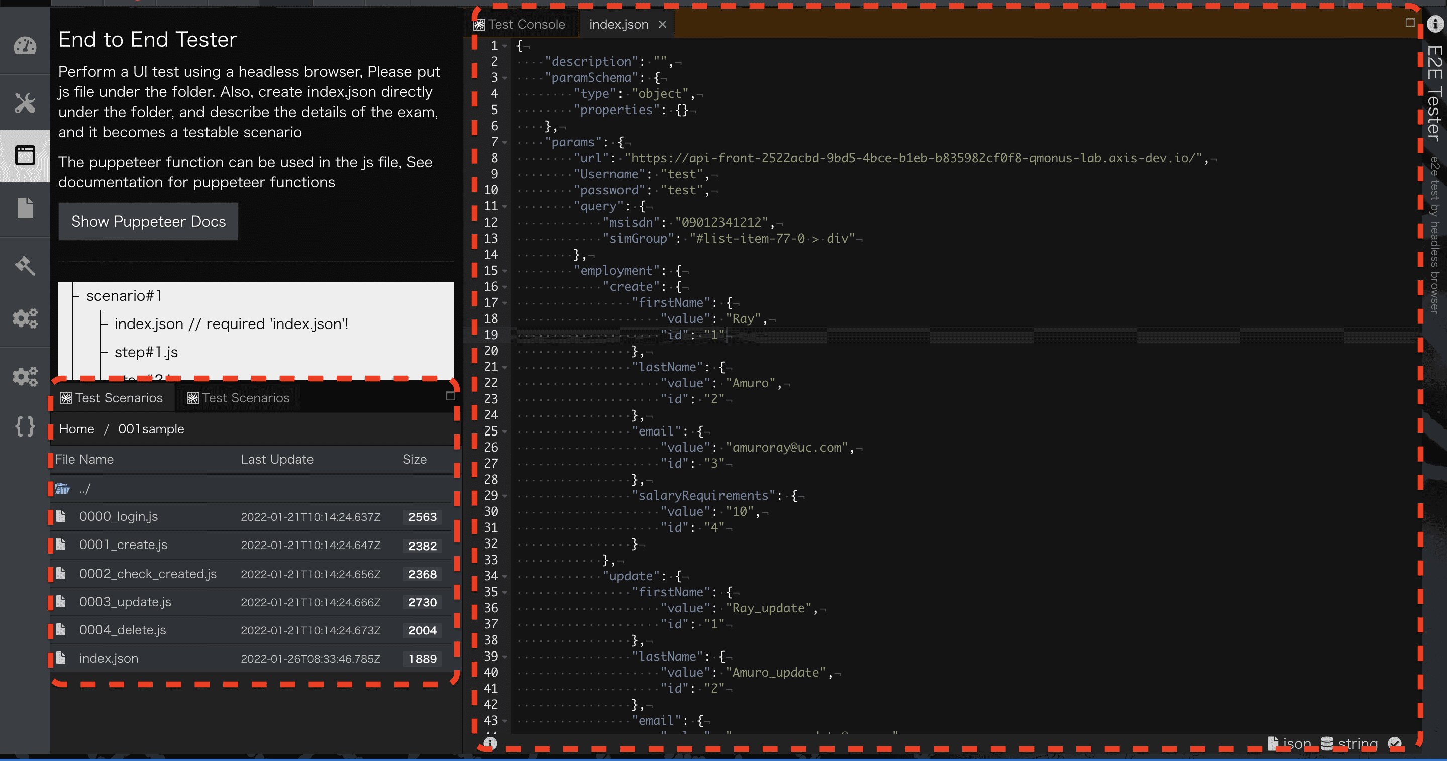Open the gavel icon in sidebar
1447x761 pixels.
click(x=25, y=265)
